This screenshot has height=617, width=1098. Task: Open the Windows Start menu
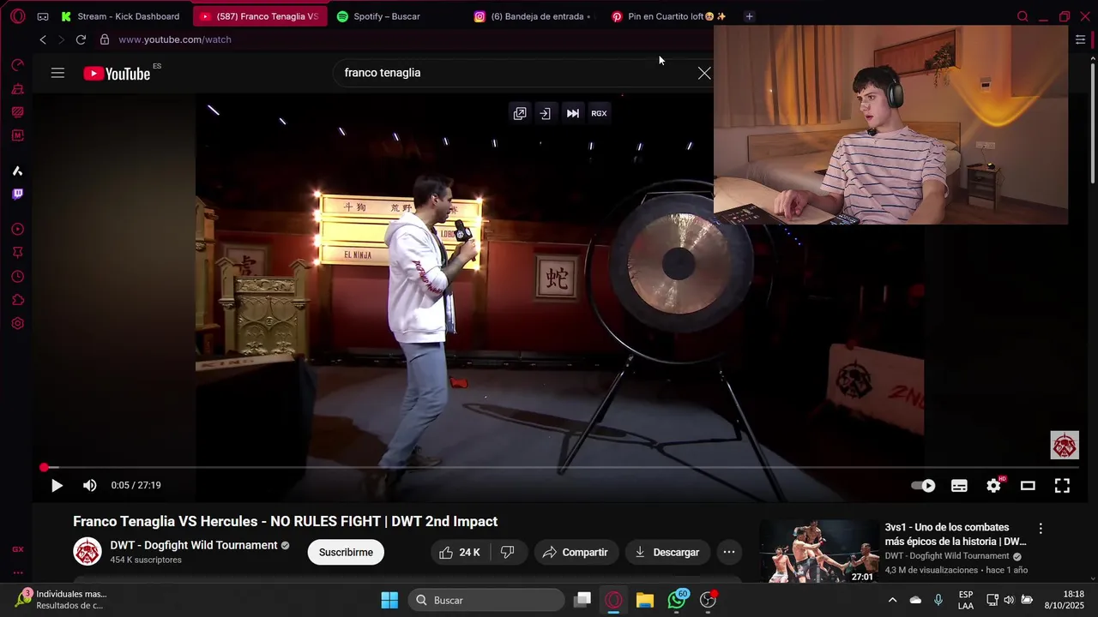389,600
